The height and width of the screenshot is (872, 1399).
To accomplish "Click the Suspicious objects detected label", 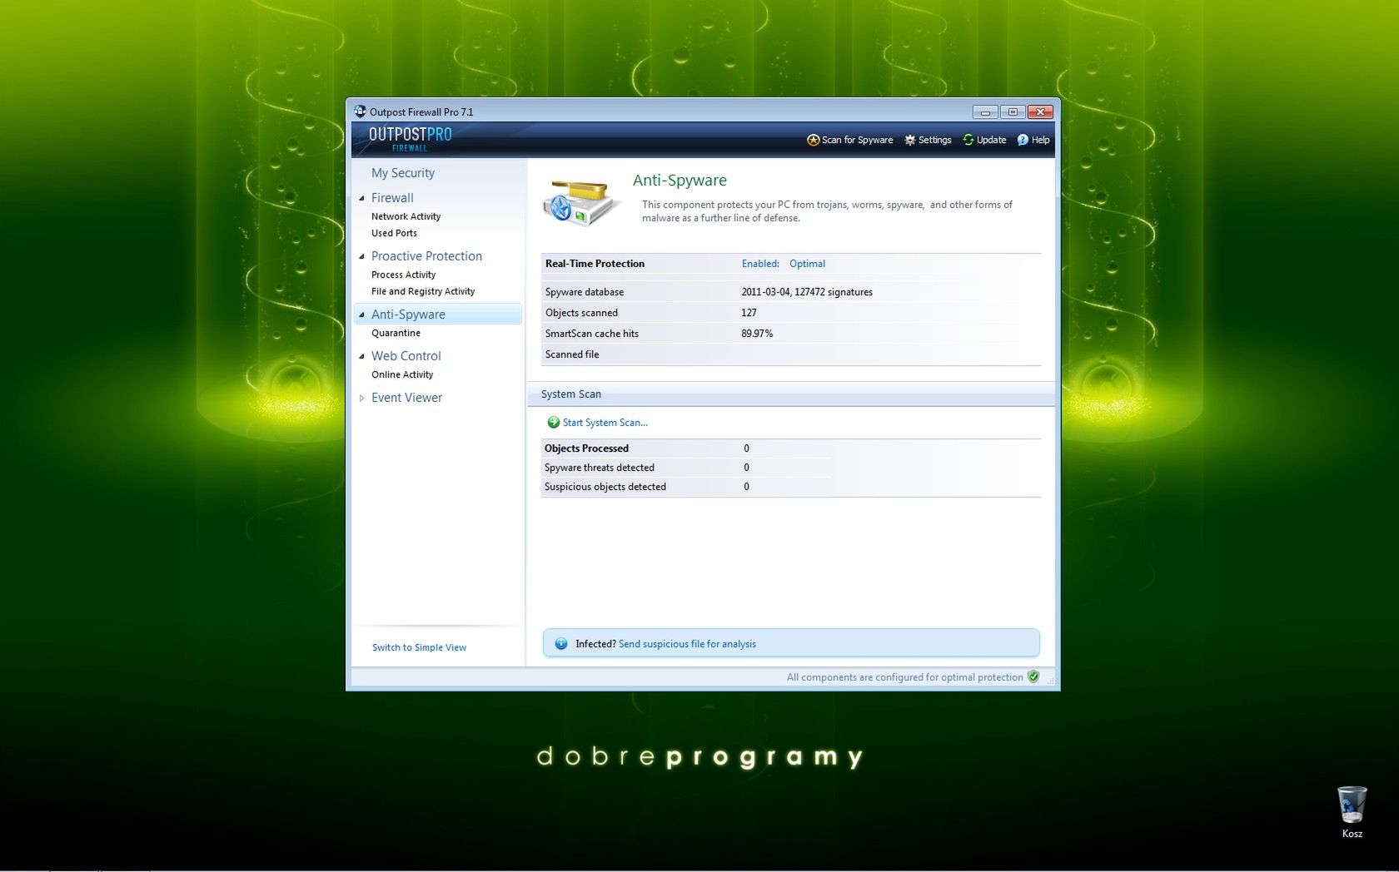I will [x=605, y=487].
